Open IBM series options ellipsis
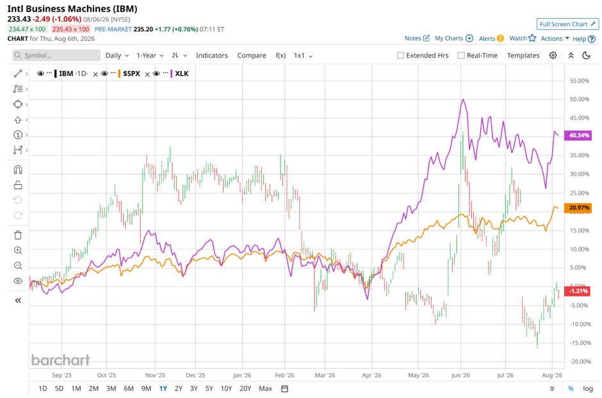Image resolution: width=602 pixels, height=398 pixels. 49,73
